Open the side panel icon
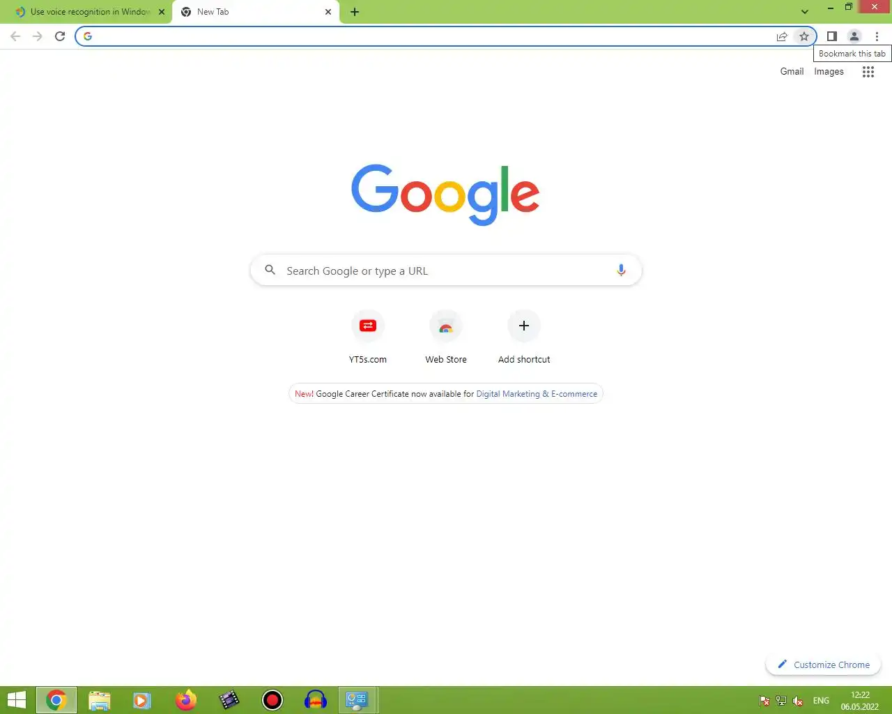The height and width of the screenshot is (714, 892). (x=832, y=36)
